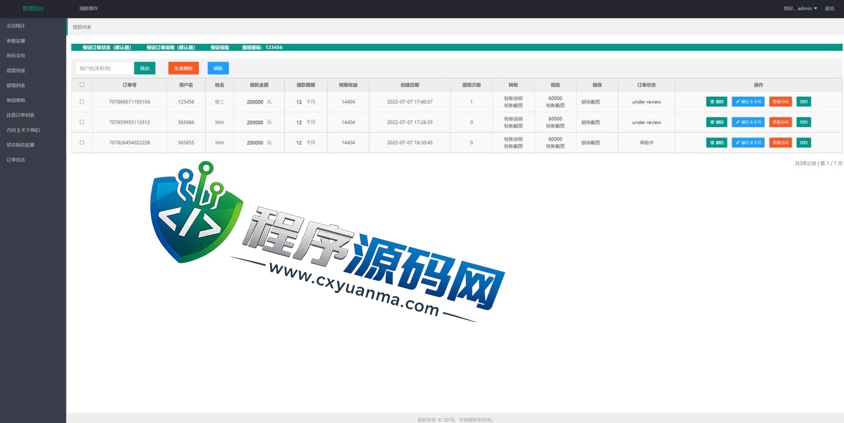Click the 创建日期 column header
Image resolution: width=844 pixels, height=423 pixels.
pyautogui.click(x=410, y=85)
